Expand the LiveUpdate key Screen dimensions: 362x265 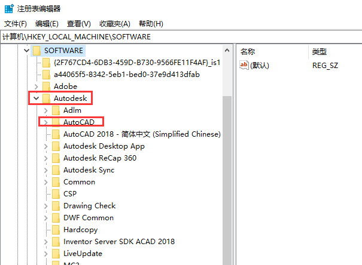point(45,254)
